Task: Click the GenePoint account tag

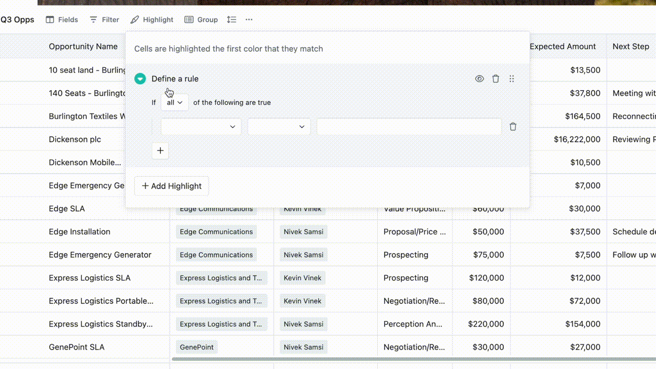Action: coord(197,347)
